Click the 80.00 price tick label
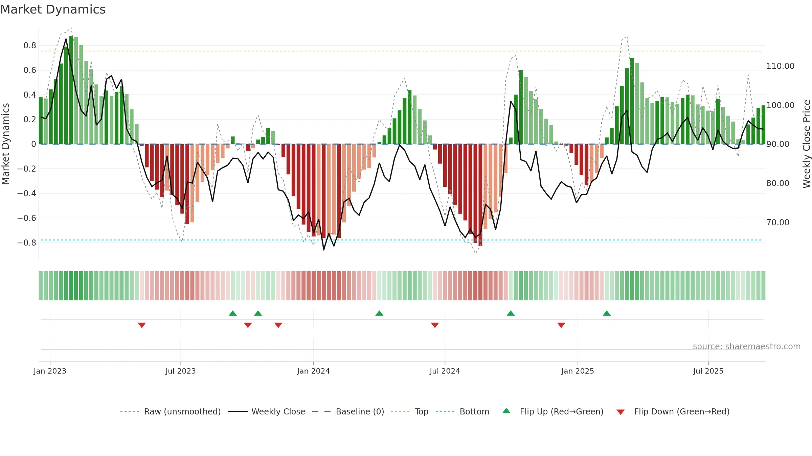812x456 pixels. 778,183
